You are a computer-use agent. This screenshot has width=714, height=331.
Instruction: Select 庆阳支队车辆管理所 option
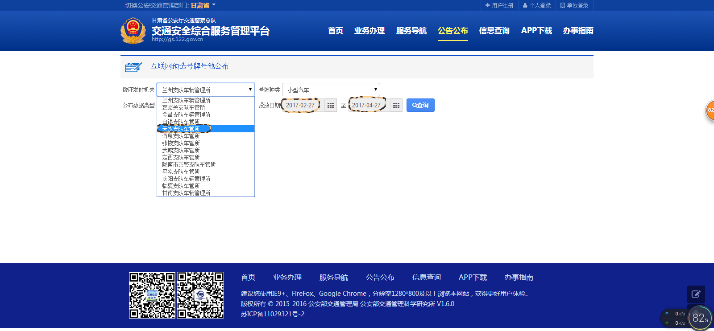(x=206, y=179)
